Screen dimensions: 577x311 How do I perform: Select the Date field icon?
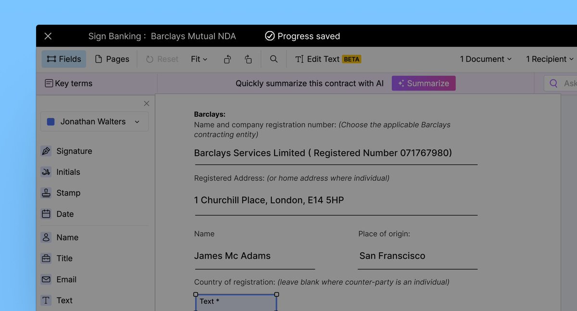[x=46, y=214]
